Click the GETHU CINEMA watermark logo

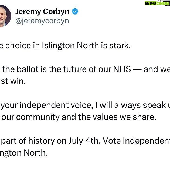[x=157, y=3]
